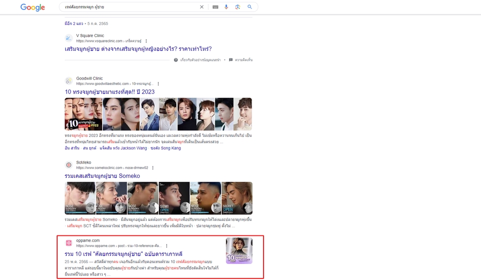Open the more options menu for V Square Clinic result
This screenshot has width=481, height=280.
click(x=146, y=41)
